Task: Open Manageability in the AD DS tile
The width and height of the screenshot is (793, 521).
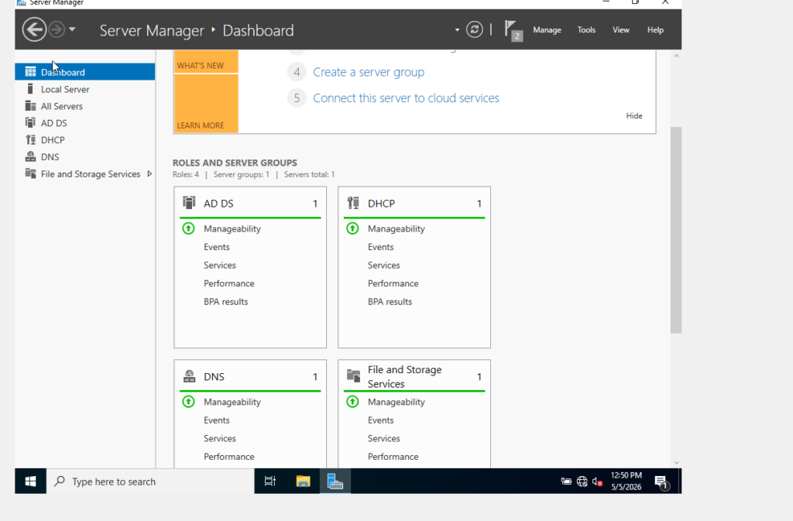Action: click(x=232, y=228)
